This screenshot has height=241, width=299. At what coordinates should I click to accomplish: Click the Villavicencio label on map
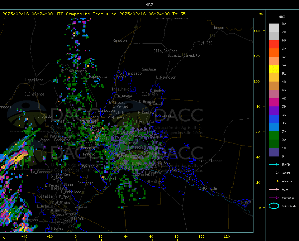pyautogui.click(x=74, y=71)
